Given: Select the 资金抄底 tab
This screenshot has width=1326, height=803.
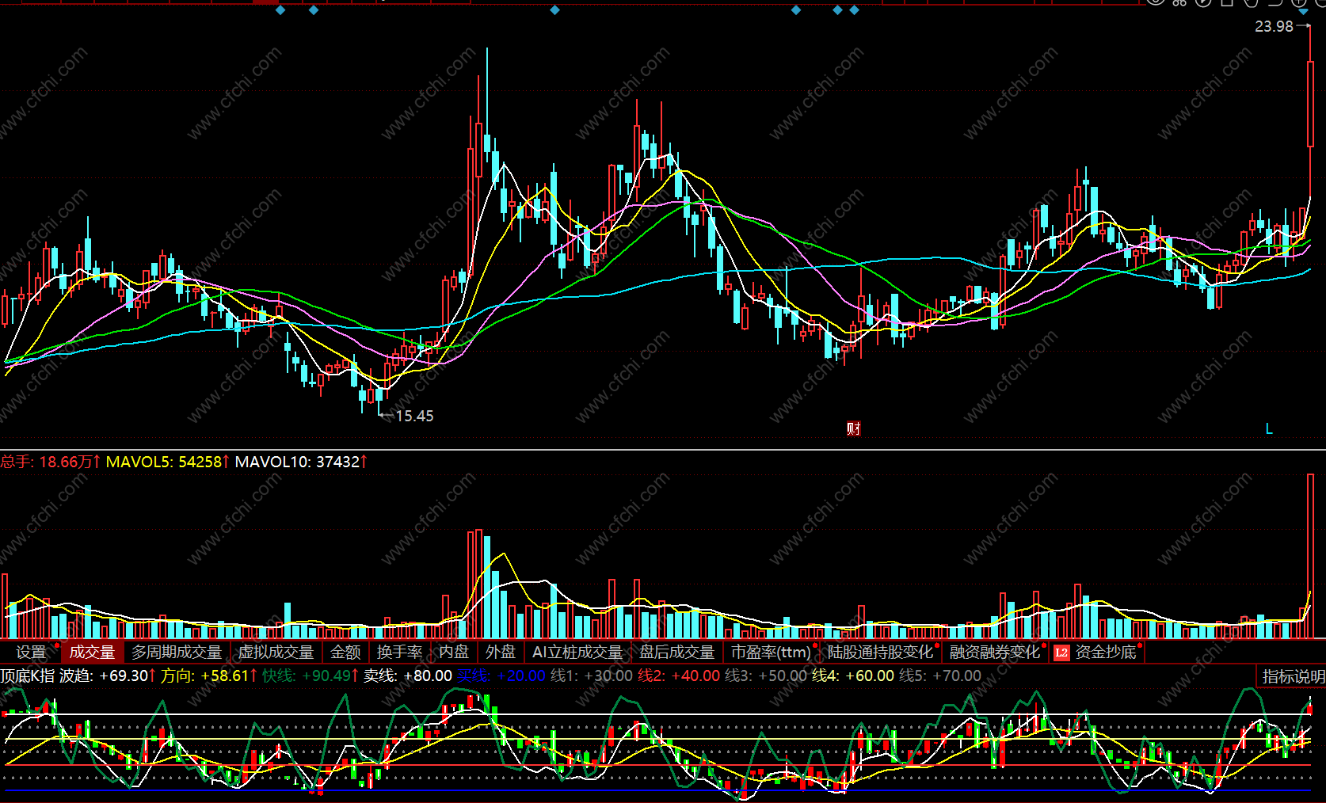Looking at the screenshot, I should (x=1106, y=652).
